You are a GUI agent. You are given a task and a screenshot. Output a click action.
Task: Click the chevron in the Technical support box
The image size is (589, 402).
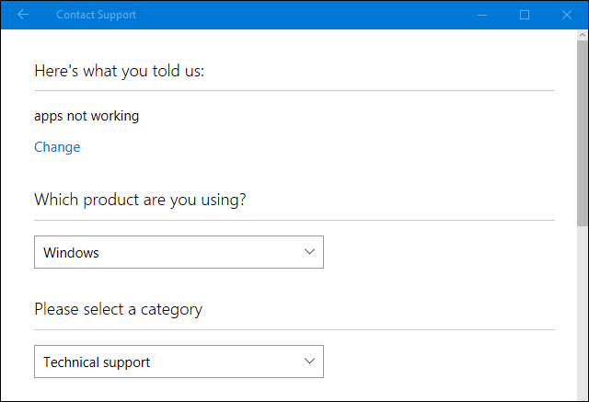tap(309, 362)
